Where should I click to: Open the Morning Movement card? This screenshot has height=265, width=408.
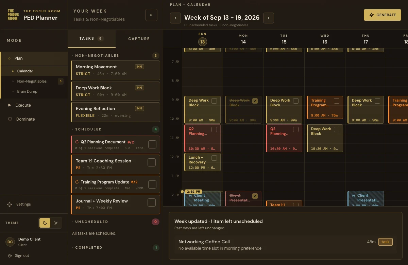pyautogui.click(x=115, y=70)
